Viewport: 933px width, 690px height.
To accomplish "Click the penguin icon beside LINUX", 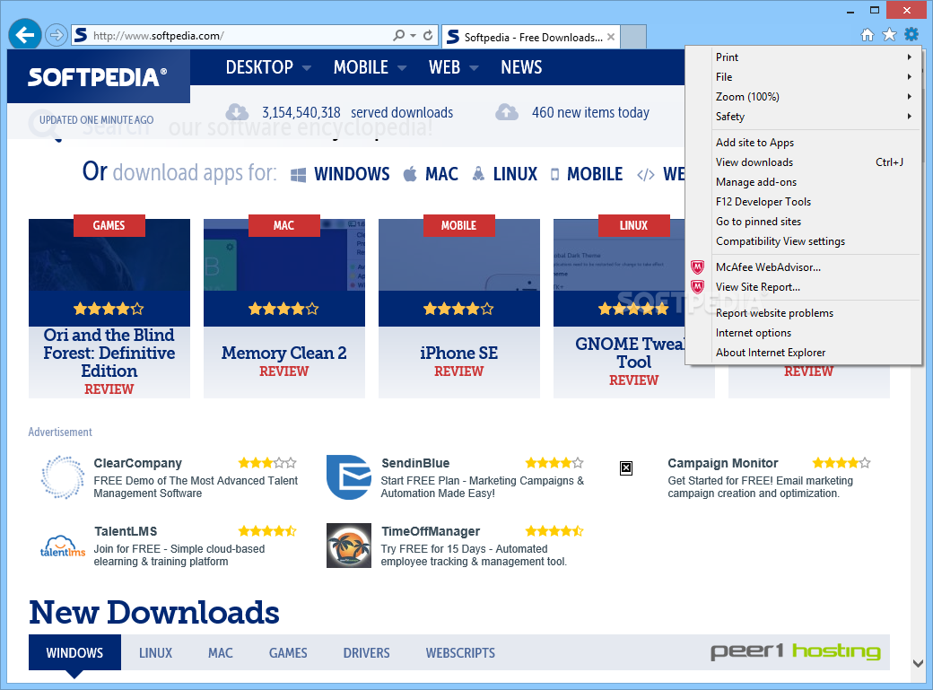I will [x=478, y=173].
